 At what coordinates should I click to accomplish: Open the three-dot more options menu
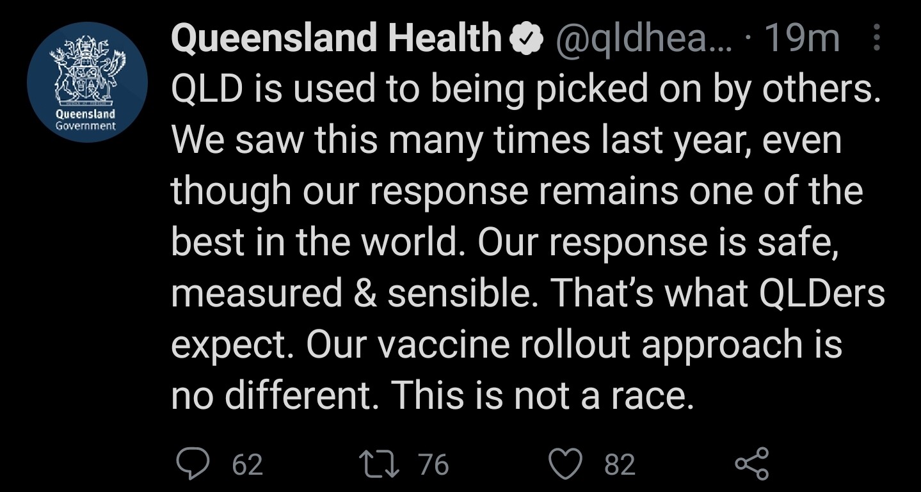coord(876,38)
